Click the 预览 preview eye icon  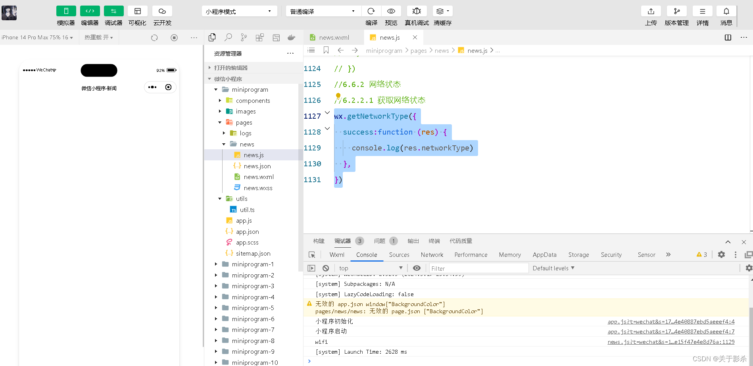pos(391,11)
